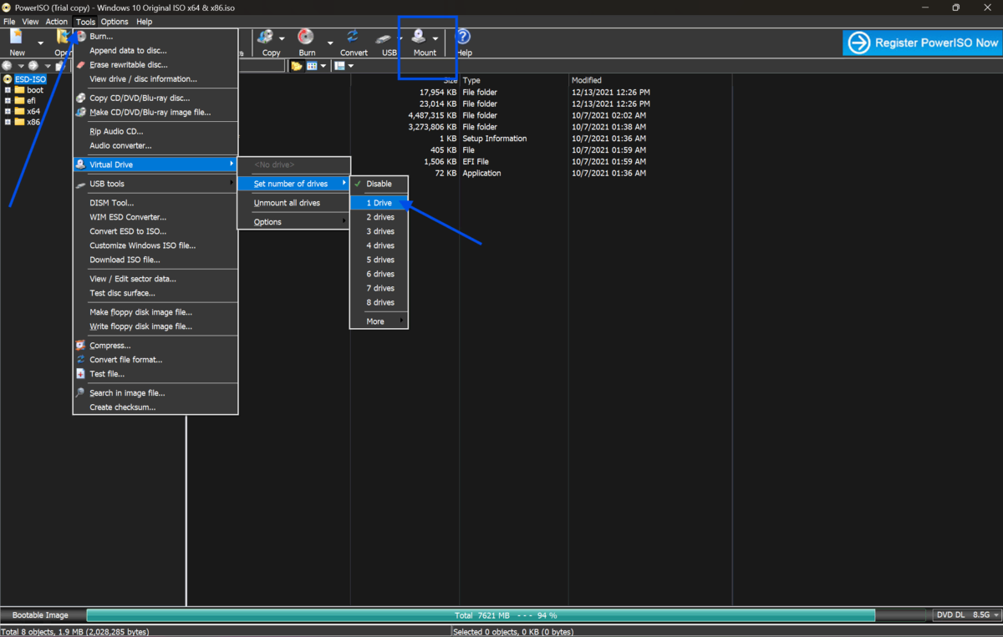Click the New image toolbar icon
This screenshot has width=1003, height=637.
[x=17, y=38]
